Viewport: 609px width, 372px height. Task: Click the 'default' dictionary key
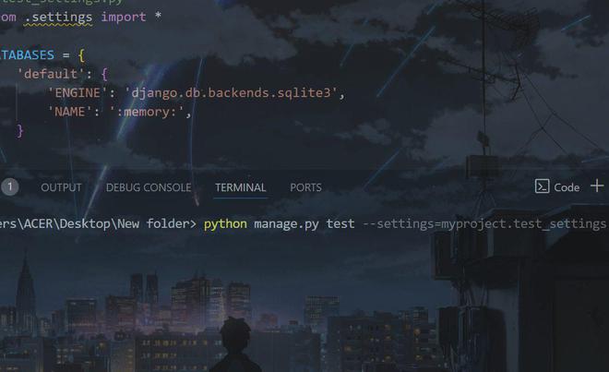point(51,74)
